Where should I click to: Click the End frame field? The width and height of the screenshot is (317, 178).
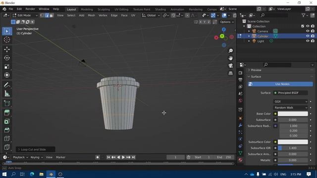click(x=223, y=157)
